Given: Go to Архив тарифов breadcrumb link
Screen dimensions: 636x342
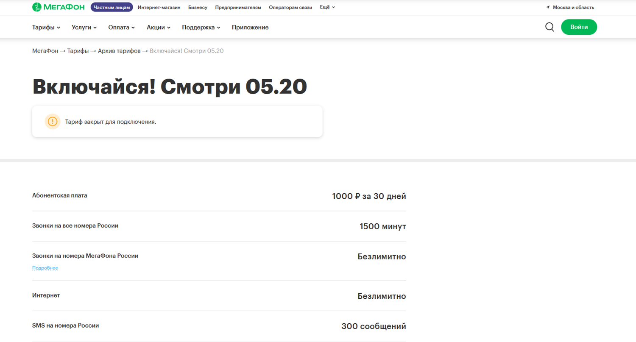Looking at the screenshot, I should pyautogui.click(x=119, y=51).
